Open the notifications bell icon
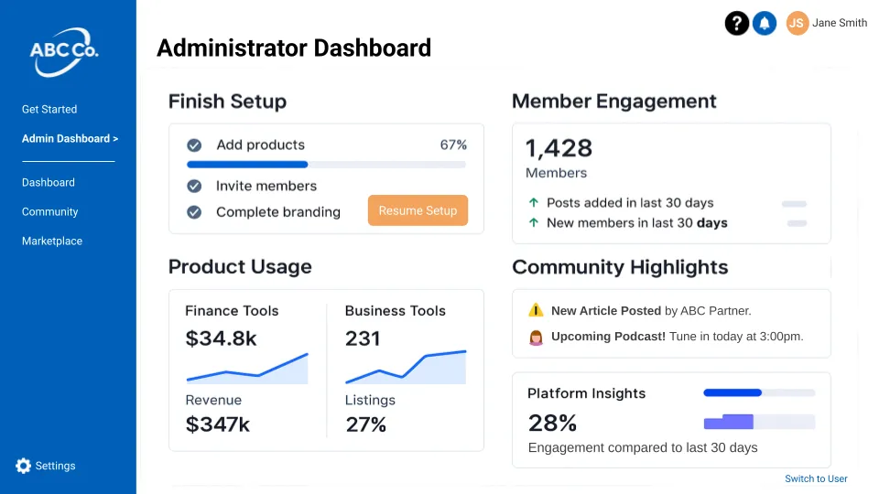879x494 pixels. coord(765,23)
